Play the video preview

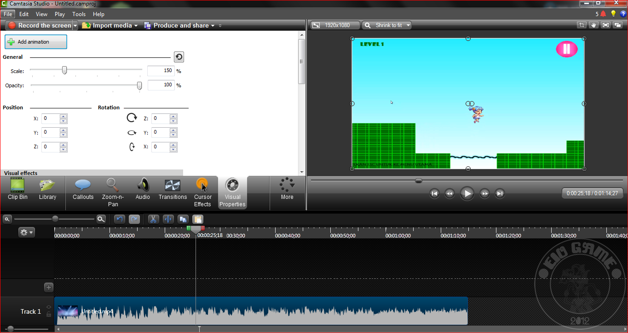click(467, 194)
